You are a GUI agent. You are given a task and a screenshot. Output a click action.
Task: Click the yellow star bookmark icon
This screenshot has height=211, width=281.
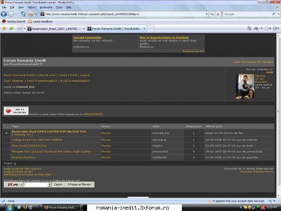(x=4, y=29)
